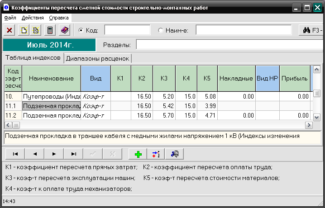325x208 pixels.
Task: Click the green plus add record icon
Action: [138, 154]
